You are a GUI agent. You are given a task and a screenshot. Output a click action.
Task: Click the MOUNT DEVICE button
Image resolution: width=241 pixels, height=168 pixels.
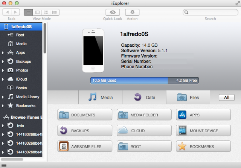(203, 130)
